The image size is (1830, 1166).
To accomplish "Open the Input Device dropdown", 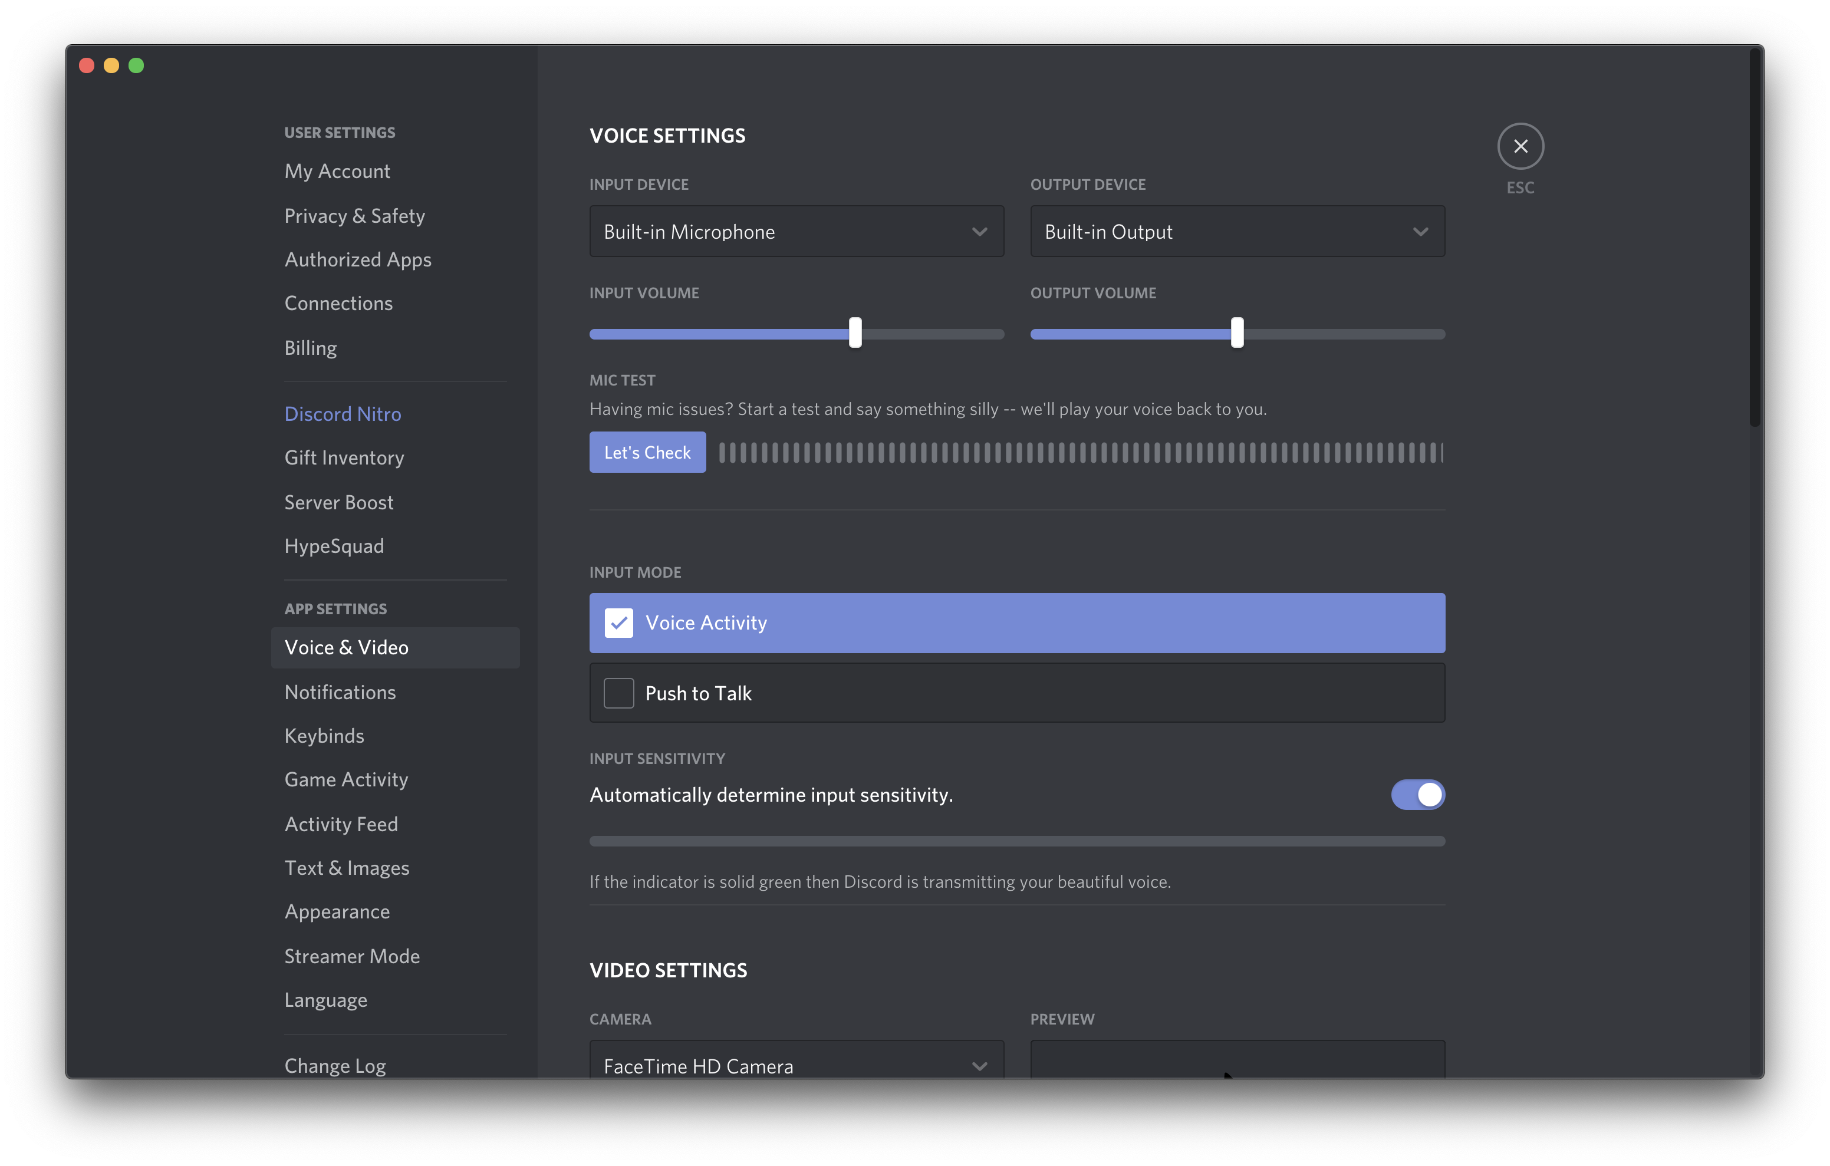I will 796,231.
